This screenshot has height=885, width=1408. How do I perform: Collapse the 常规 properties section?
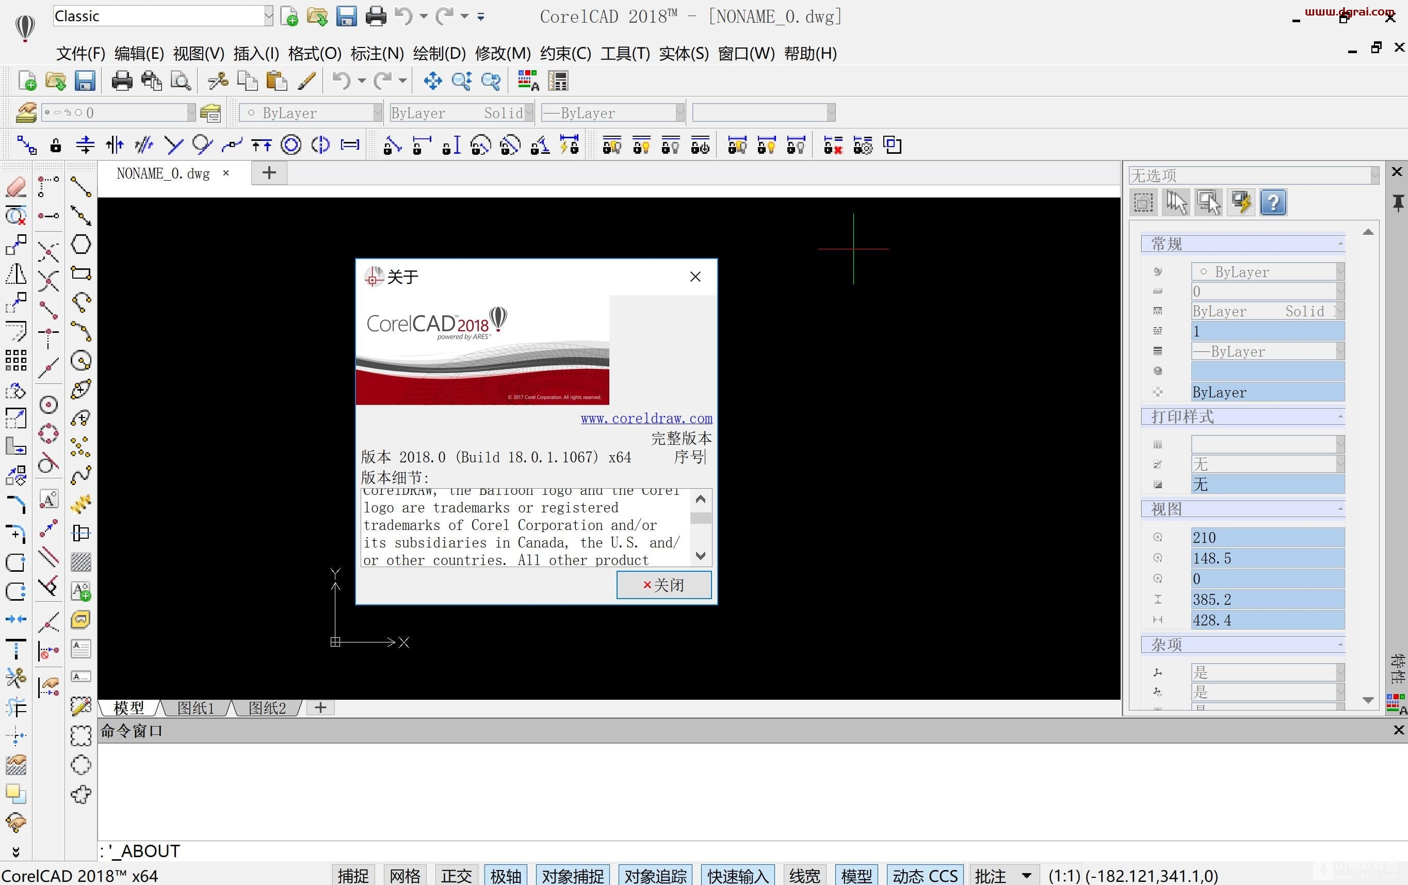(x=1339, y=244)
